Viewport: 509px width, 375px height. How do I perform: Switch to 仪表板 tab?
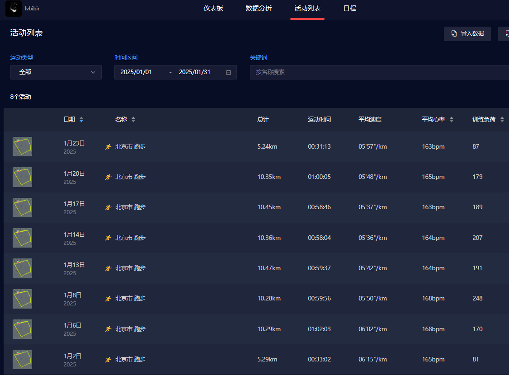click(x=213, y=9)
